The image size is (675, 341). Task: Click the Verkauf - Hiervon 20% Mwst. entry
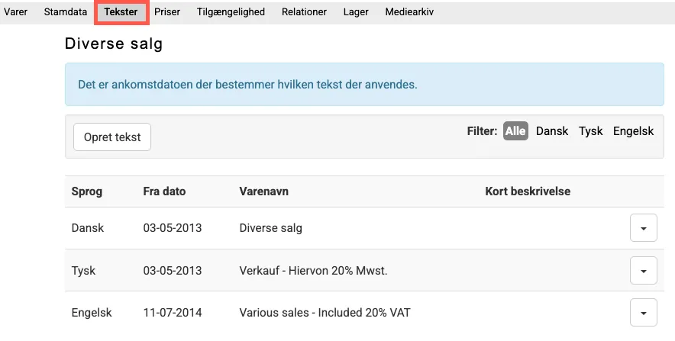312,270
